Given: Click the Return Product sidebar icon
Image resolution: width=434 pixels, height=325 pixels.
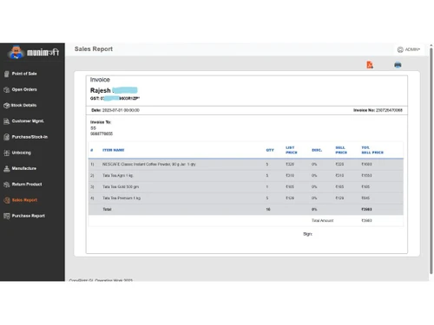Looking at the screenshot, I should 7,185.
